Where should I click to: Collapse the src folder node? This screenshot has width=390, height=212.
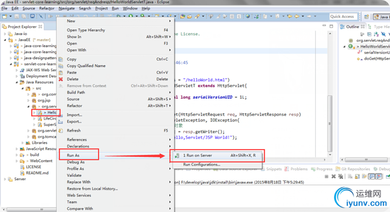(x=23, y=88)
